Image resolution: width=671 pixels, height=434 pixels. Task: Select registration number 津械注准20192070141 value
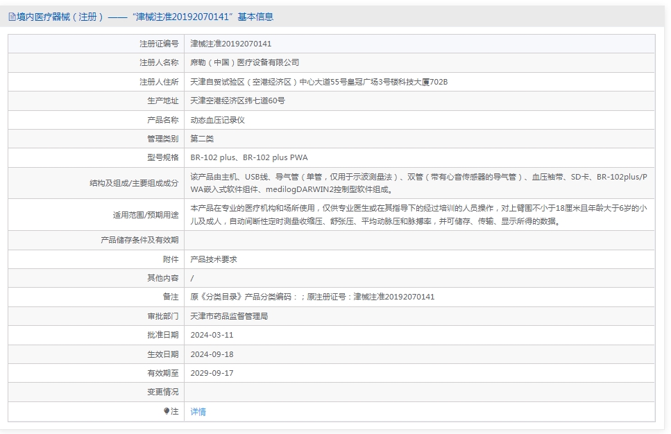pyautogui.click(x=231, y=44)
